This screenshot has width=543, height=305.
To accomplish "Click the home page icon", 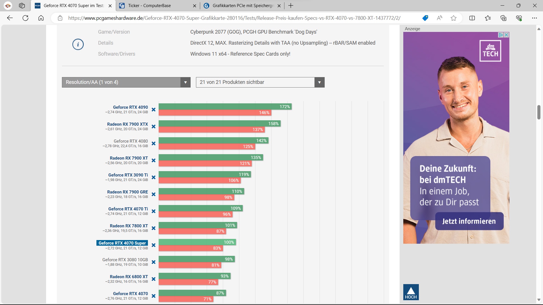I will 41,18.
